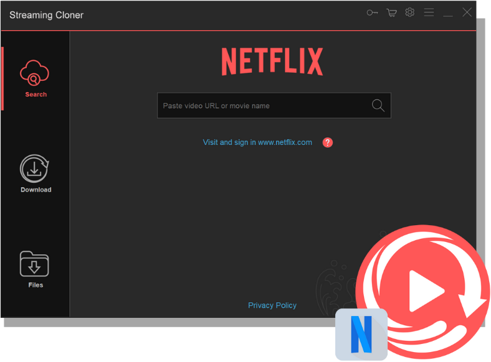Viewport: 491px width, 362px height.
Task: Close the Streaming Cloner window
Action: point(467,12)
